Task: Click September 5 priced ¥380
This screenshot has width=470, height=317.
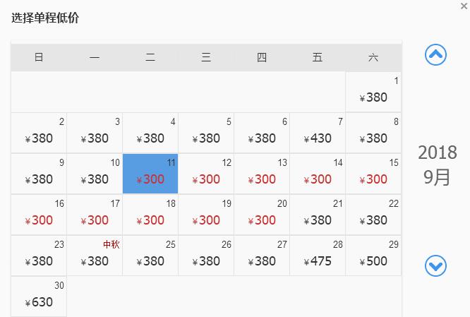Action: click(206, 133)
